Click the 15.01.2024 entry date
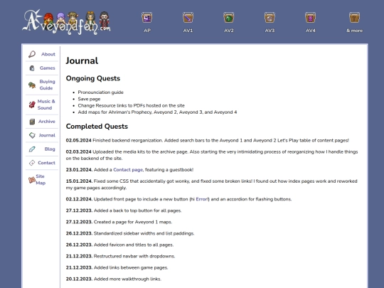Image resolution: width=384 pixels, height=288 pixels. coord(79,181)
